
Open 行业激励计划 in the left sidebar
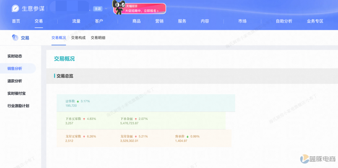[18, 106]
